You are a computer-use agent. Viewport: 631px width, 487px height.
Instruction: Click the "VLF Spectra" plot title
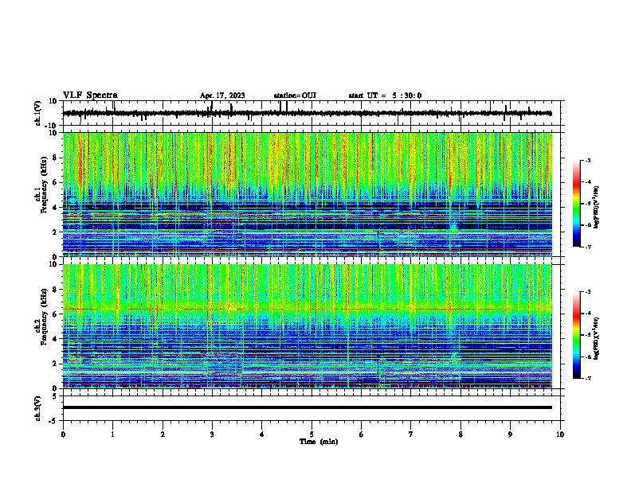[90, 95]
